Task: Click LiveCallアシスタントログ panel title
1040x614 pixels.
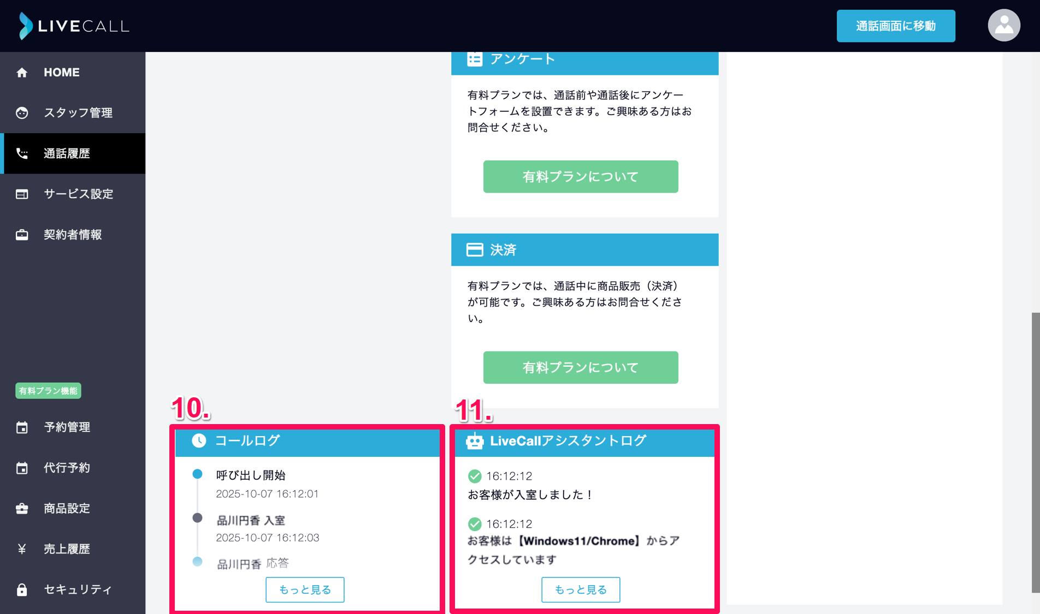Action: 568,440
